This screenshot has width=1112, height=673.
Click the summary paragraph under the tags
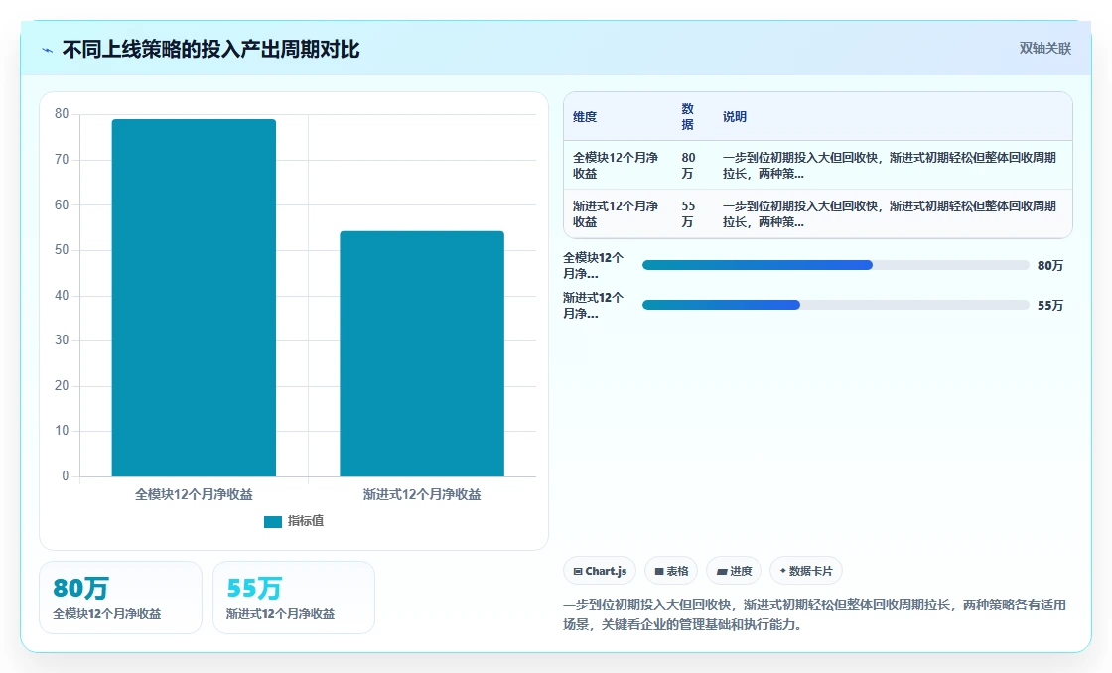click(815, 614)
